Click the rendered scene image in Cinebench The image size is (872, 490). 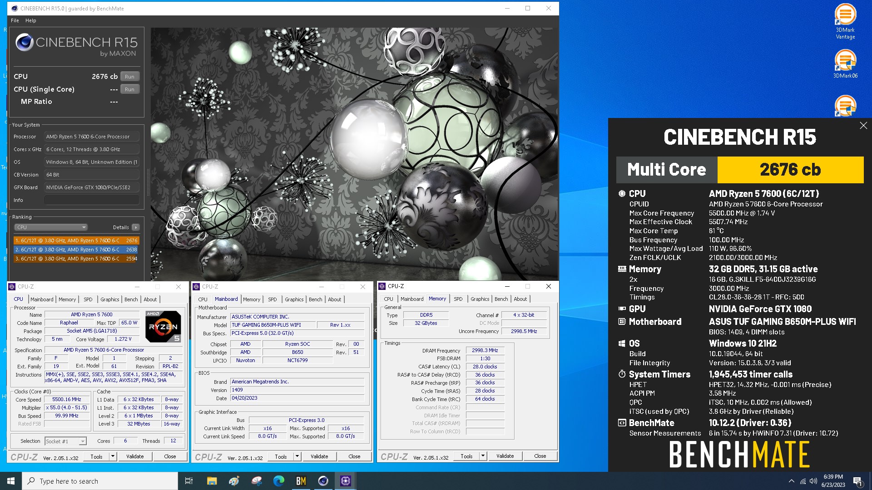tap(354, 154)
